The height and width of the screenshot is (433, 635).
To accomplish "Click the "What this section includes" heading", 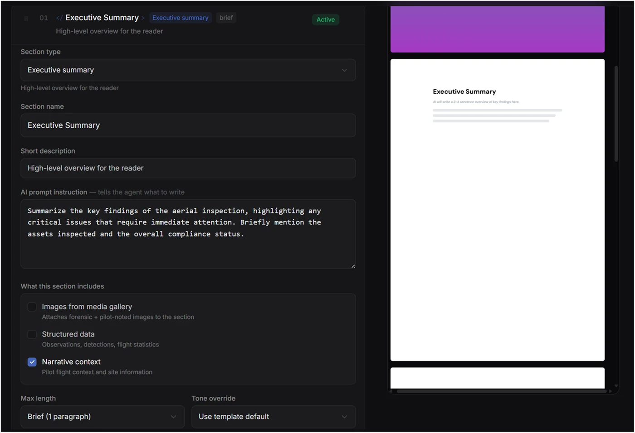I will pyautogui.click(x=62, y=286).
